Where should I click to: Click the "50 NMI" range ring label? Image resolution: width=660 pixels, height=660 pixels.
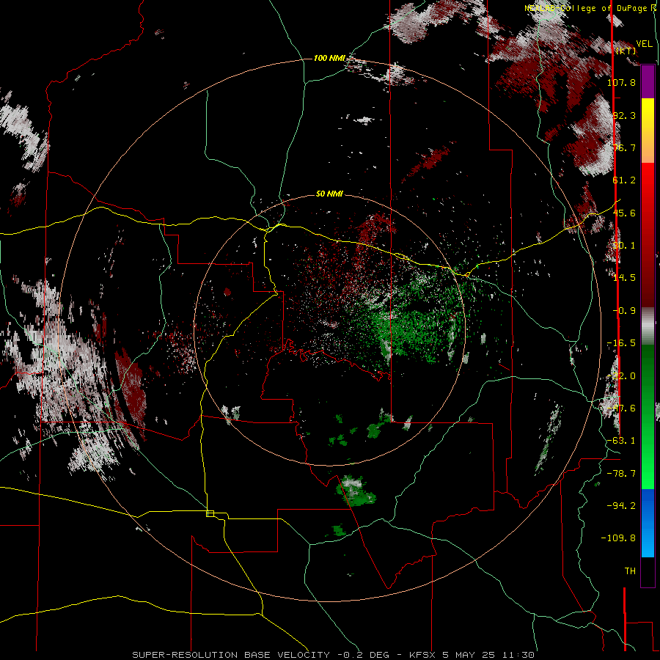click(329, 194)
